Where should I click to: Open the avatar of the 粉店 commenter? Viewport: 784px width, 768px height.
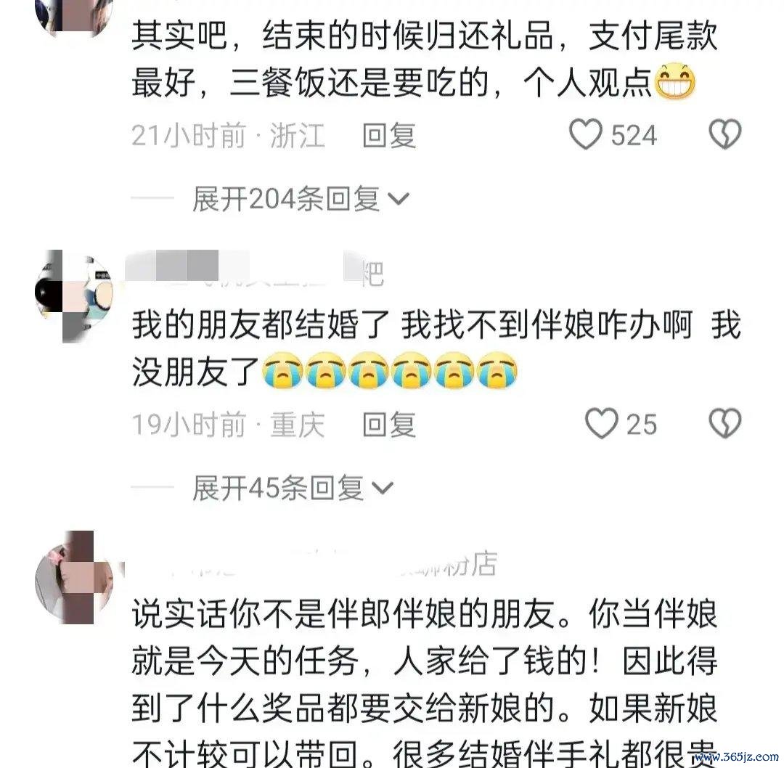pos(73,578)
